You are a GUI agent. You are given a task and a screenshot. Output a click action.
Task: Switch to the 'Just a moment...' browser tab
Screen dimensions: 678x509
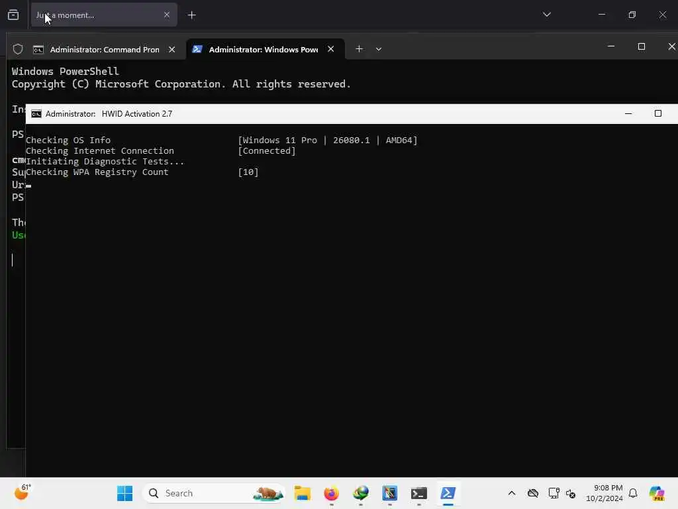(x=104, y=15)
